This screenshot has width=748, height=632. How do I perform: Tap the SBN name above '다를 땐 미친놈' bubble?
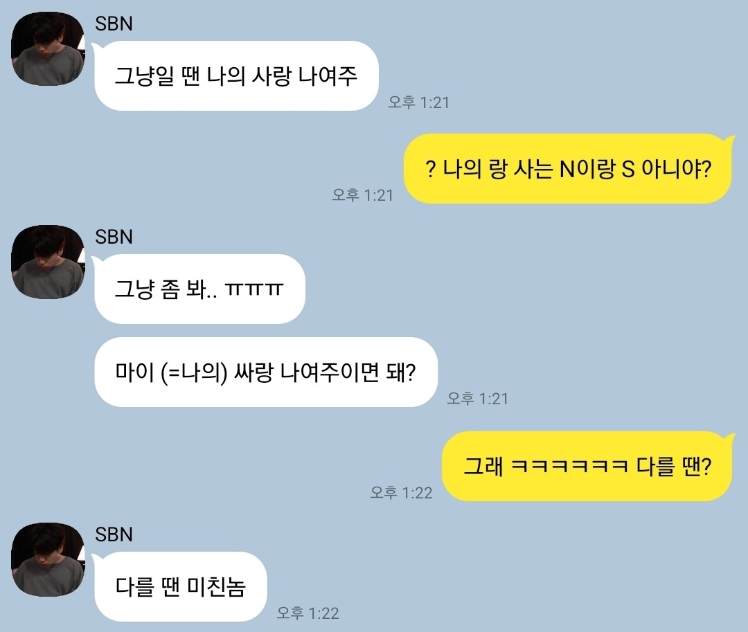point(114,534)
